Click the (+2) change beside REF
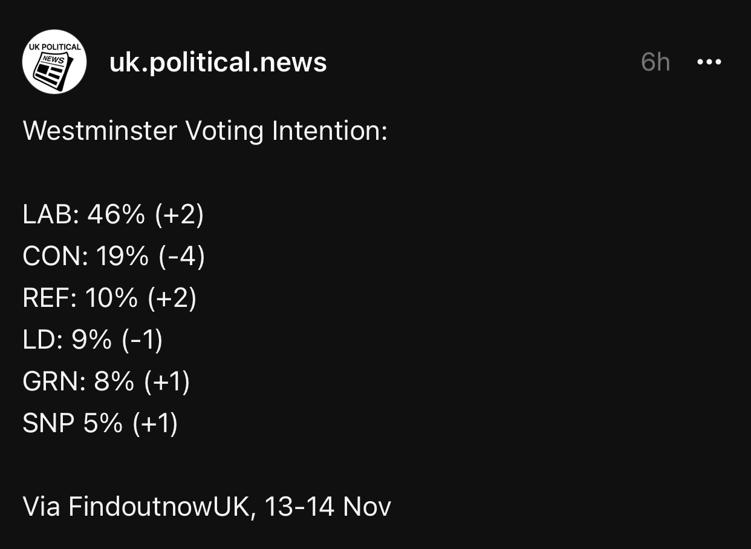 (172, 298)
